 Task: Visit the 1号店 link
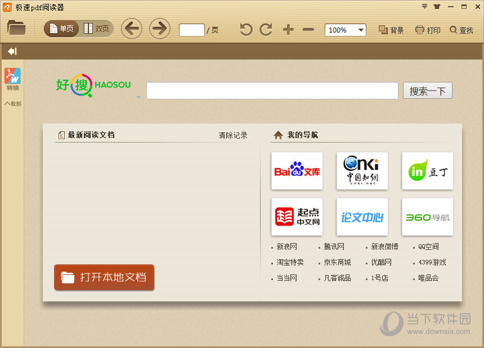click(x=380, y=278)
